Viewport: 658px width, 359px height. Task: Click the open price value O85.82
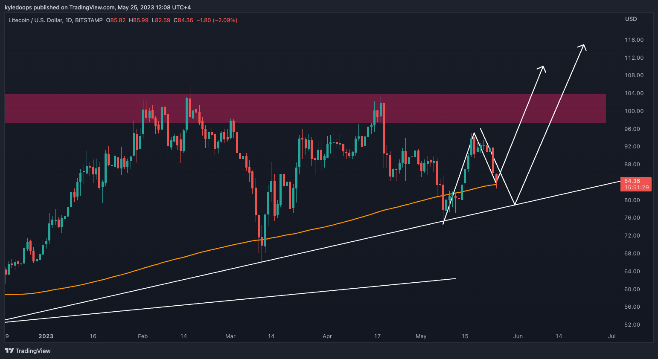[116, 20]
